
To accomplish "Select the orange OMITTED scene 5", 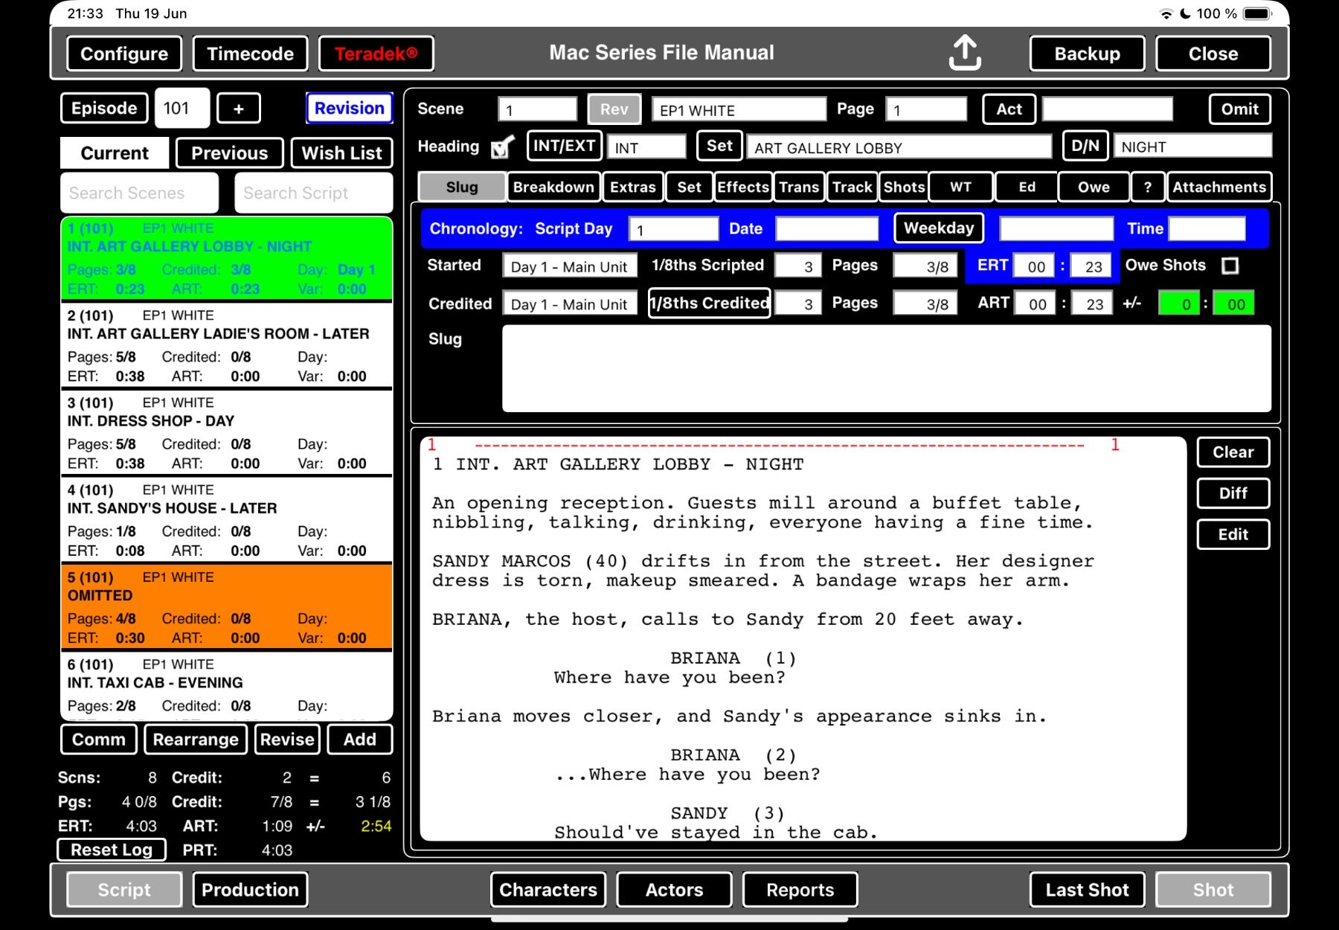I will pyautogui.click(x=227, y=607).
